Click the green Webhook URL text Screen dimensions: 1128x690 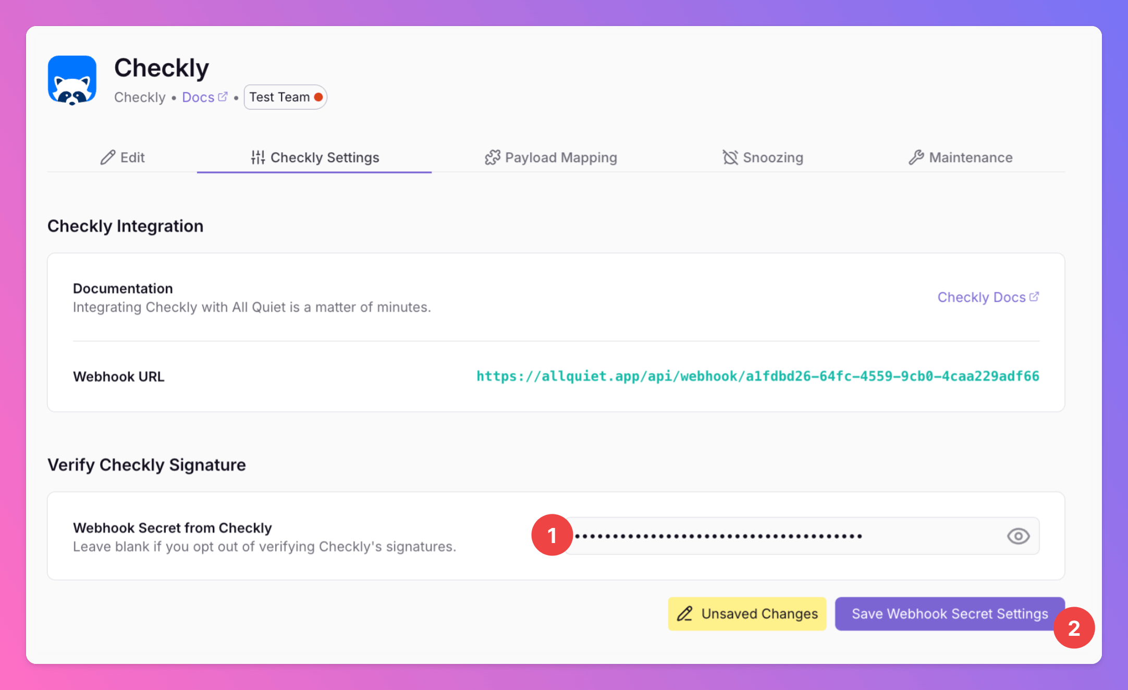click(x=757, y=376)
